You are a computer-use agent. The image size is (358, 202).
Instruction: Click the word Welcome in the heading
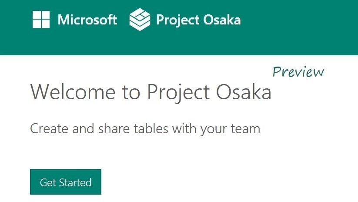click(73, 91)
